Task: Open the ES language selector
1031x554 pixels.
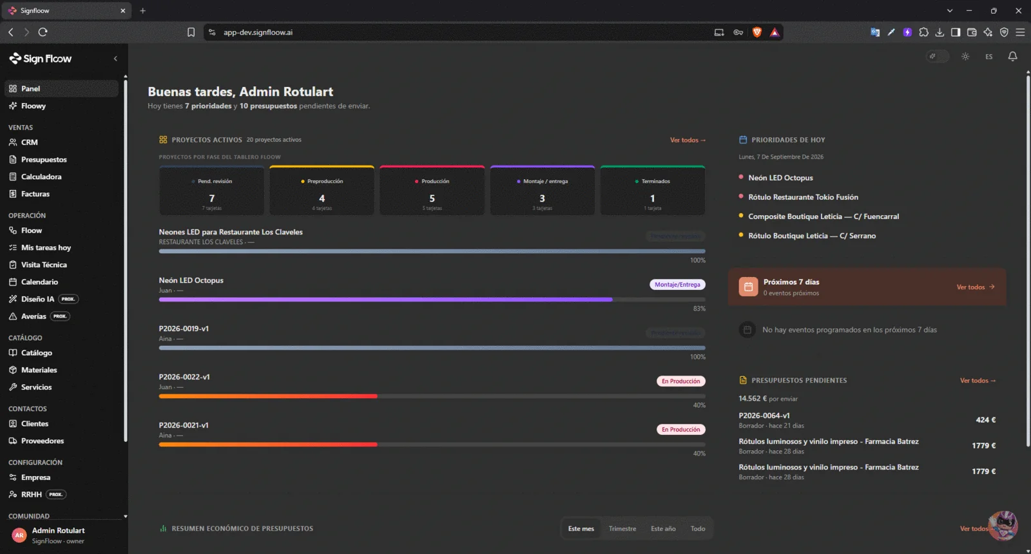Action: pos(988,57)
